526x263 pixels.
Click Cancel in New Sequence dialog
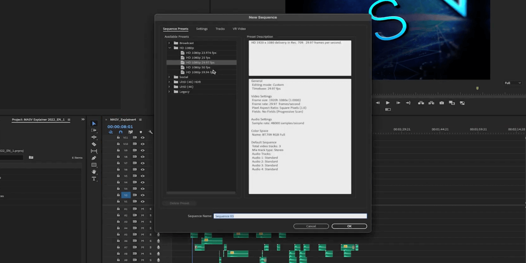click(x=311, y=226)
